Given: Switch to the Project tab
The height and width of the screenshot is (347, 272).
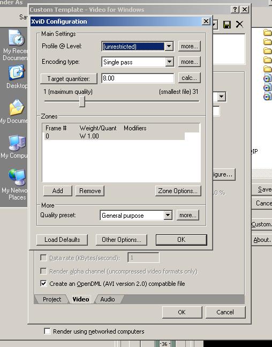Looking at the screenshot, I should coord(52,299).
